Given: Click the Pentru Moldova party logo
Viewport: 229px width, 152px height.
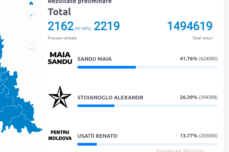Looking at the screenshot, I should point(60,135).
